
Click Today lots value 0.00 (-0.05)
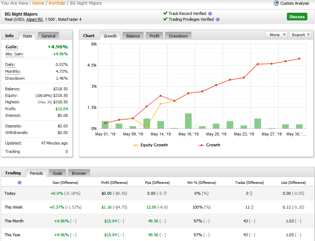pyautogui.click(x=293, y=193)
